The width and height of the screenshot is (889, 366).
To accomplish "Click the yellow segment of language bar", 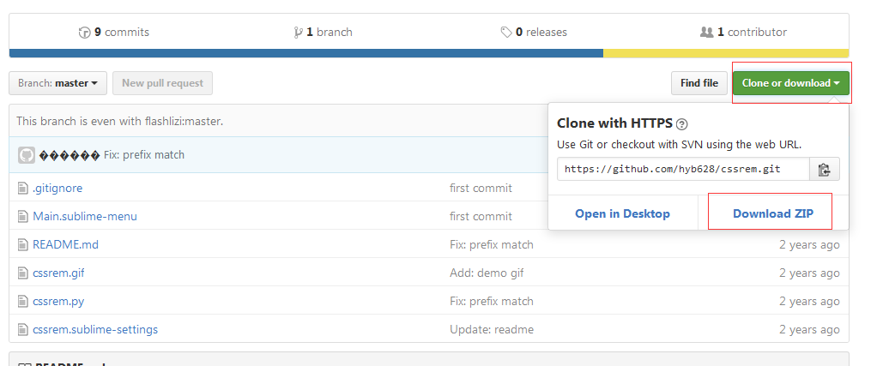I will click(x=726, y=53).
